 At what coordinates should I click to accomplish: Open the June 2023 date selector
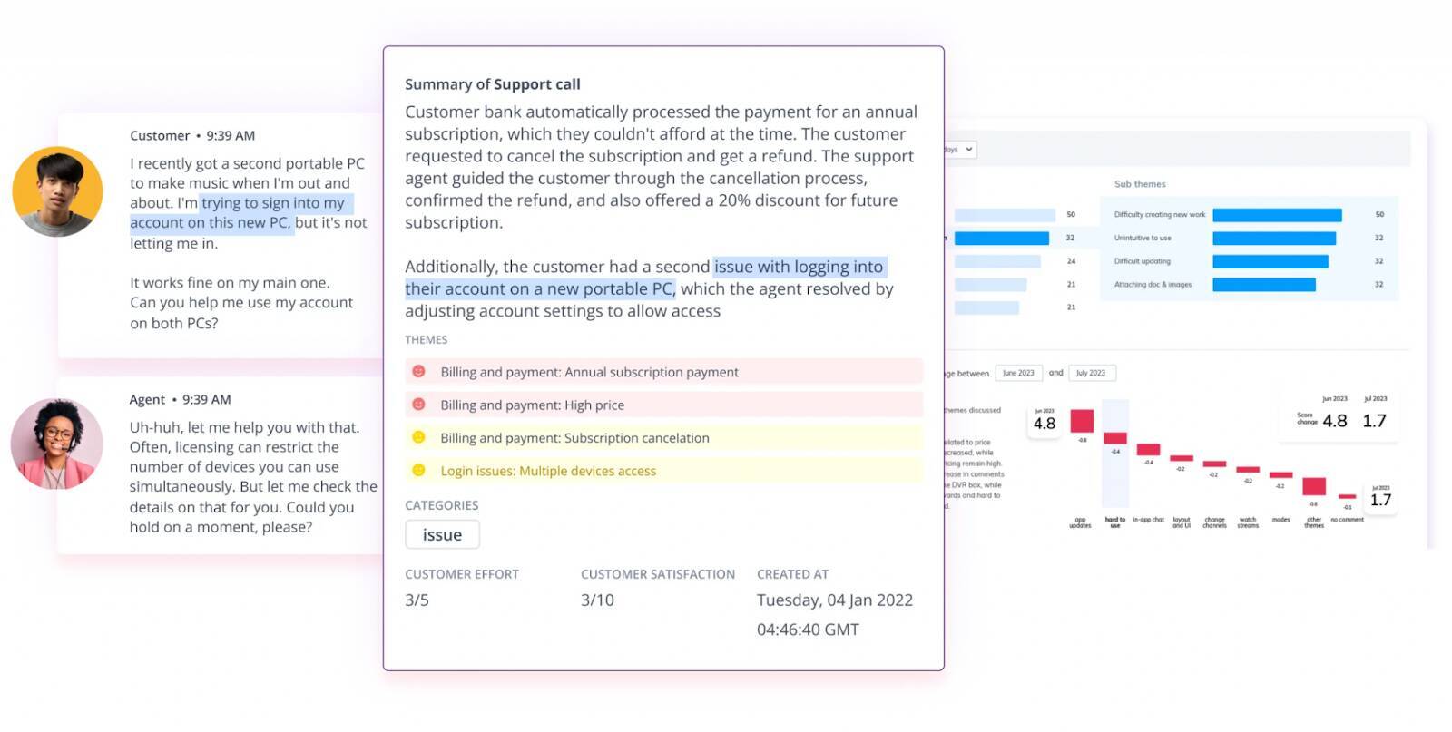[1018, 373]
